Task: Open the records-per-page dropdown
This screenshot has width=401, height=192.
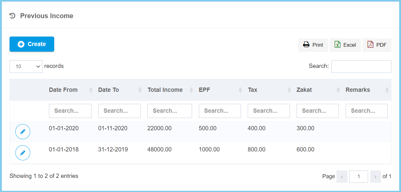Action: point(26,66)
